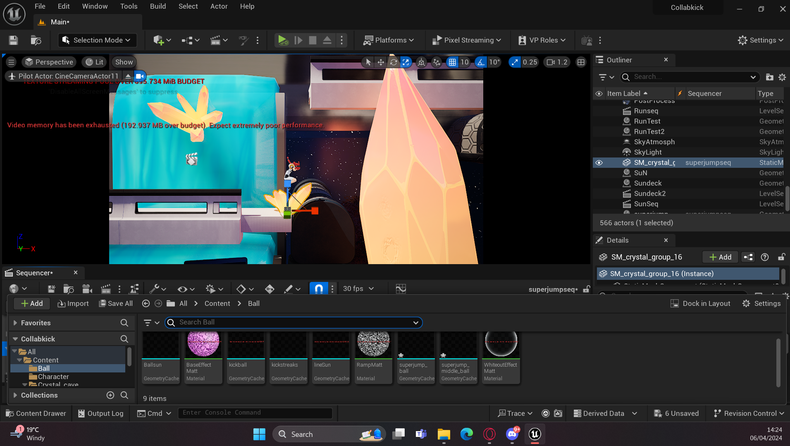Viewport: 790px width, 446px height.
Task: Open the 30 fps frame rate dropdown
Action: click(358, 289)
